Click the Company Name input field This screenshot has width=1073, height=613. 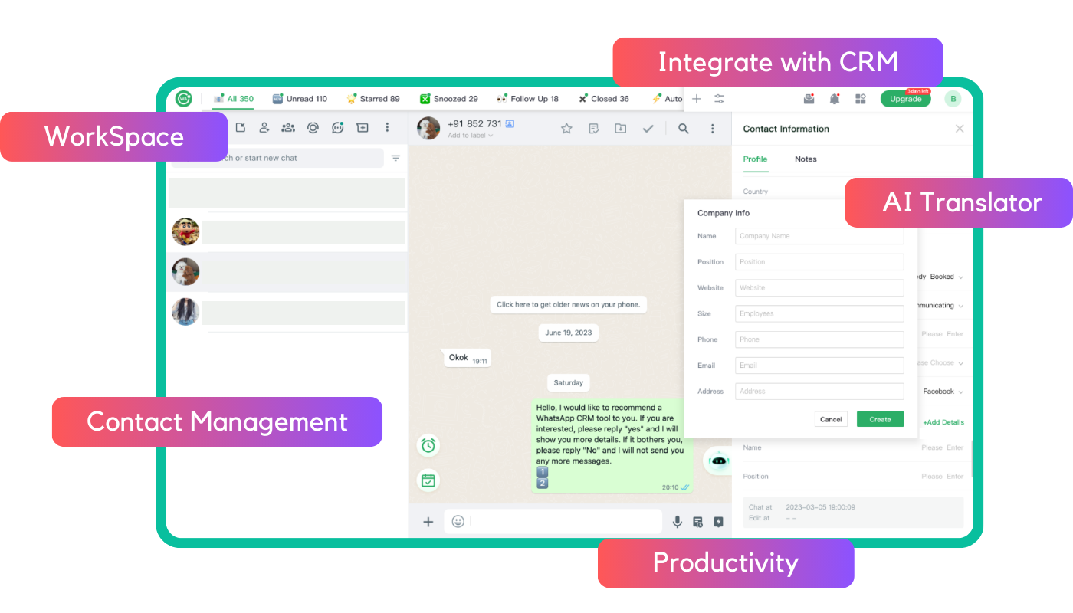[819, 236]
